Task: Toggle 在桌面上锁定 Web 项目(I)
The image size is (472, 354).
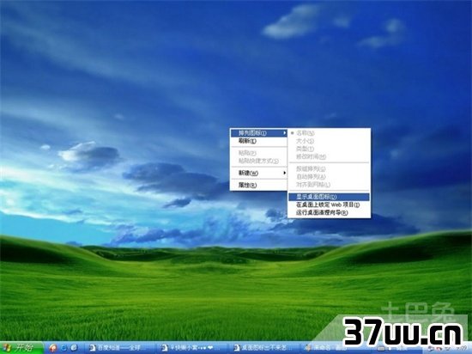Action: [x=329, y=204]
